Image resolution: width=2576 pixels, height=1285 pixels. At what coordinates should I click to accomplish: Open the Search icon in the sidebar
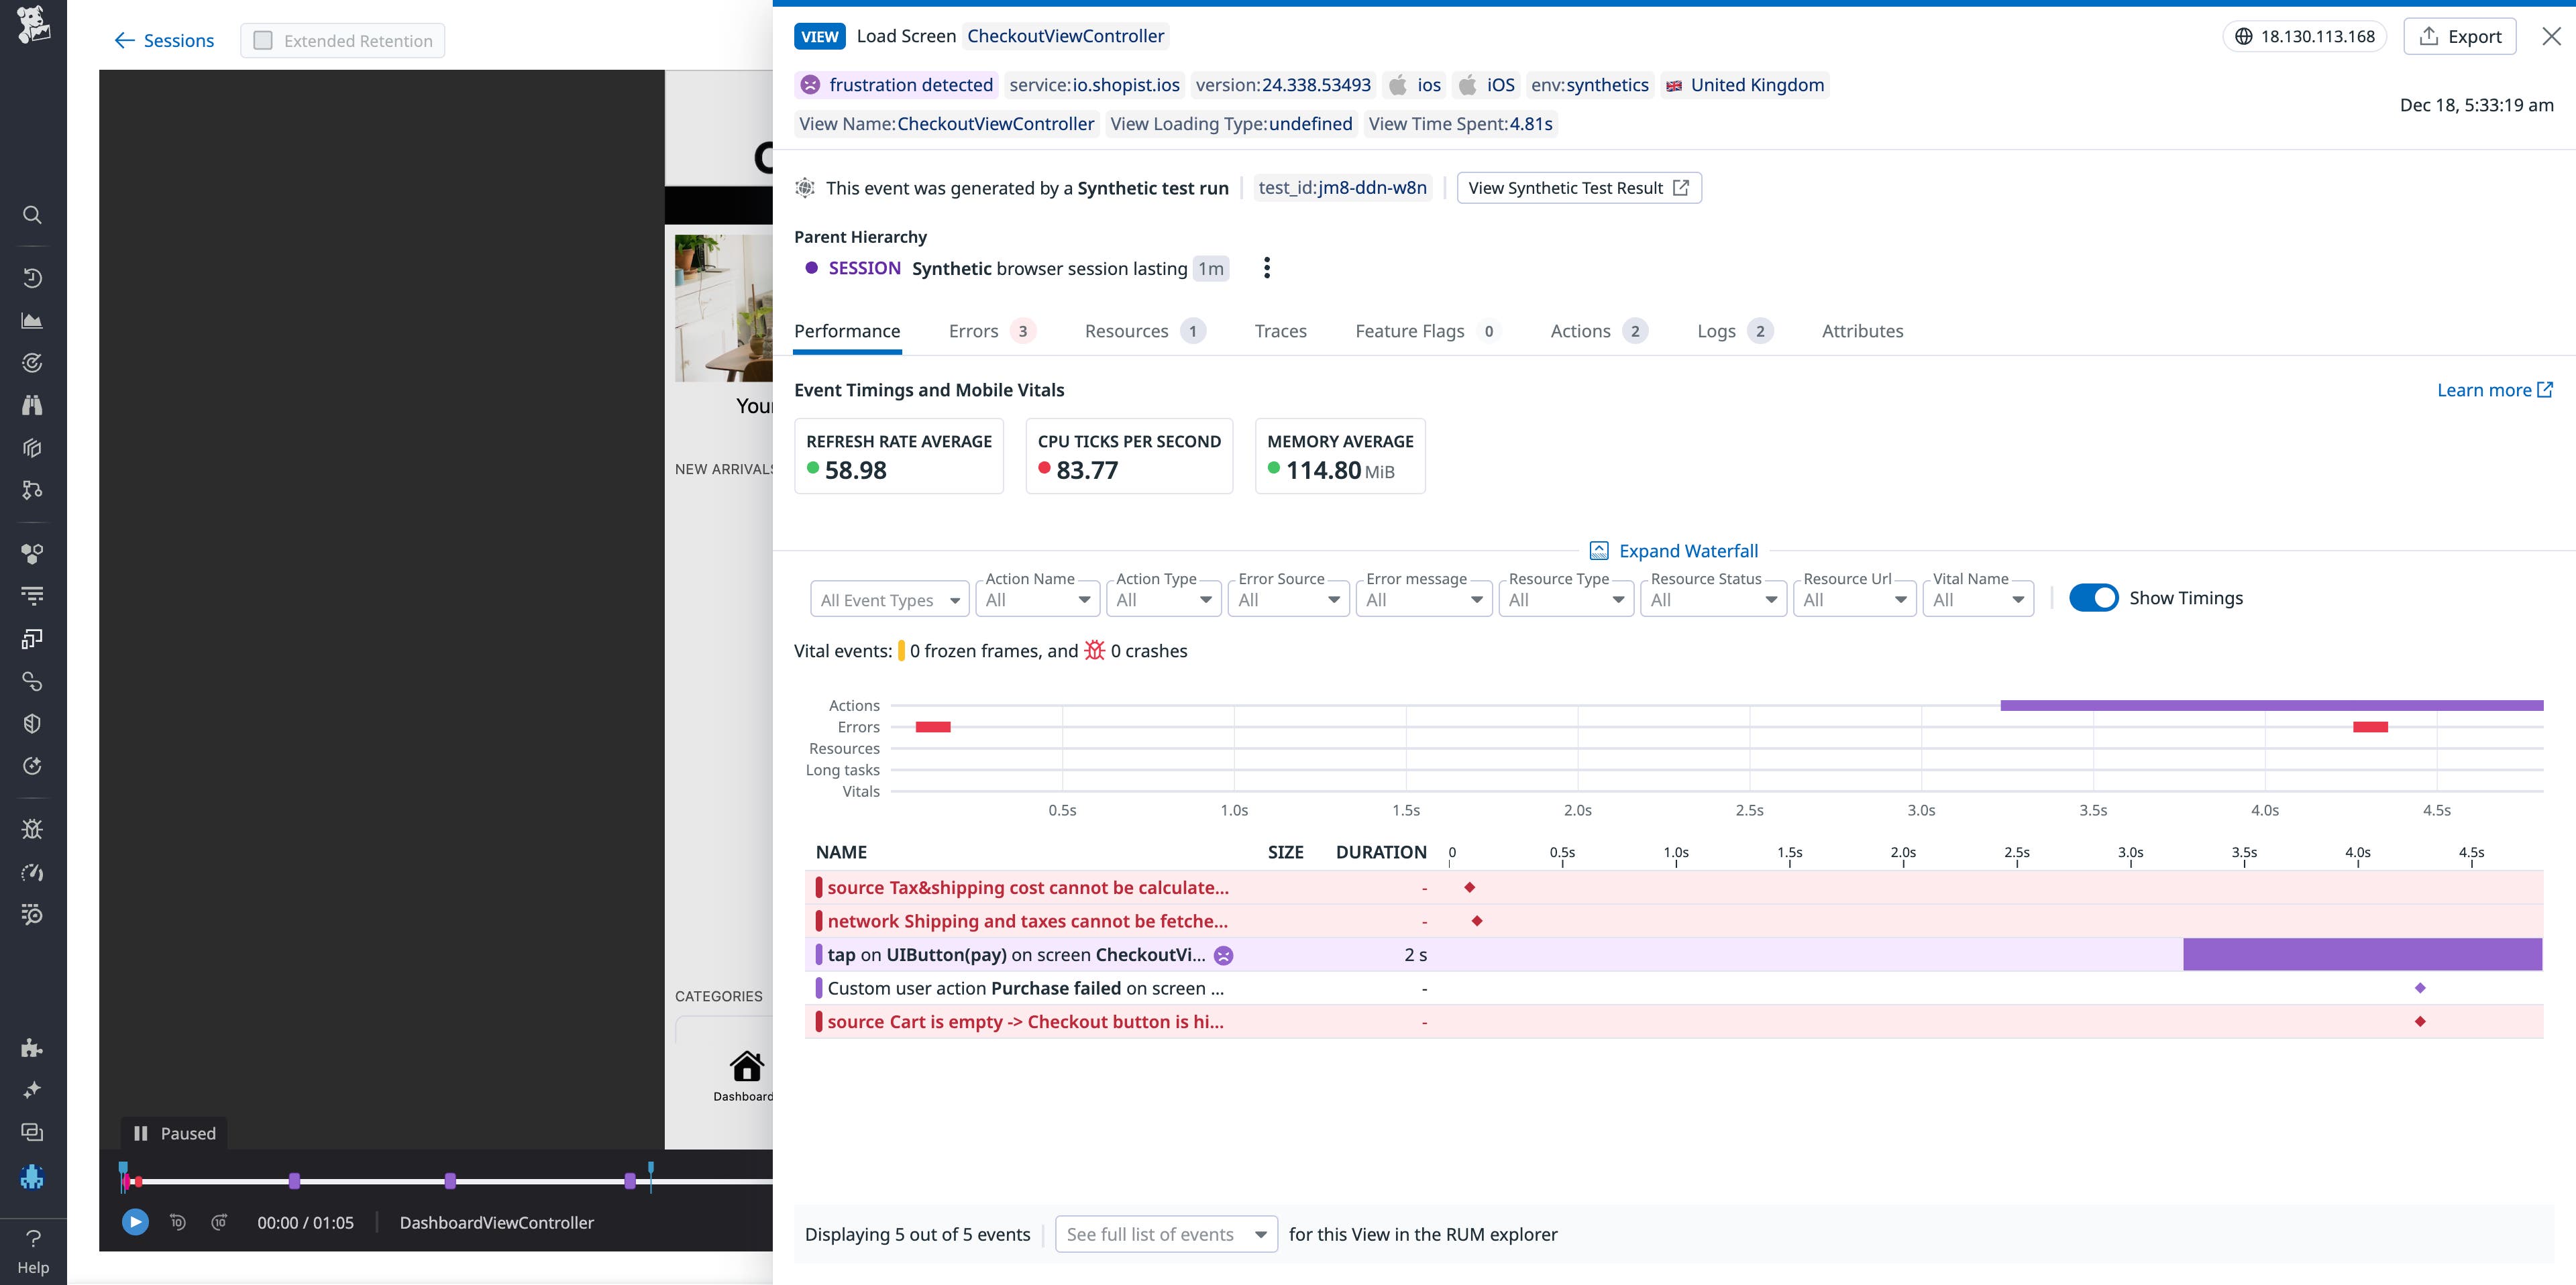32,215
